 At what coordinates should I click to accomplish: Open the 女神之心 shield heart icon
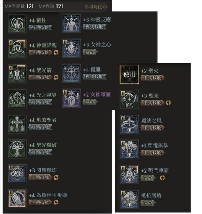tap(71, 48)
